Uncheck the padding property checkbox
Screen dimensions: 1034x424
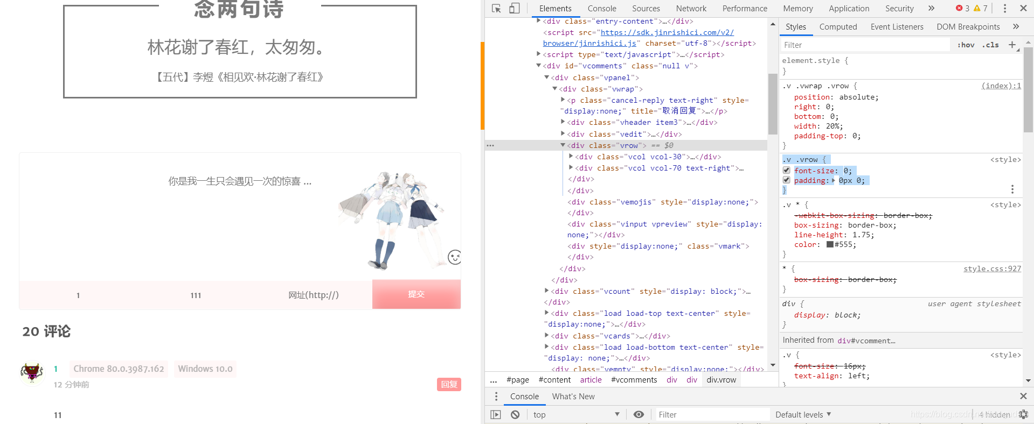(x=786, y=180)
